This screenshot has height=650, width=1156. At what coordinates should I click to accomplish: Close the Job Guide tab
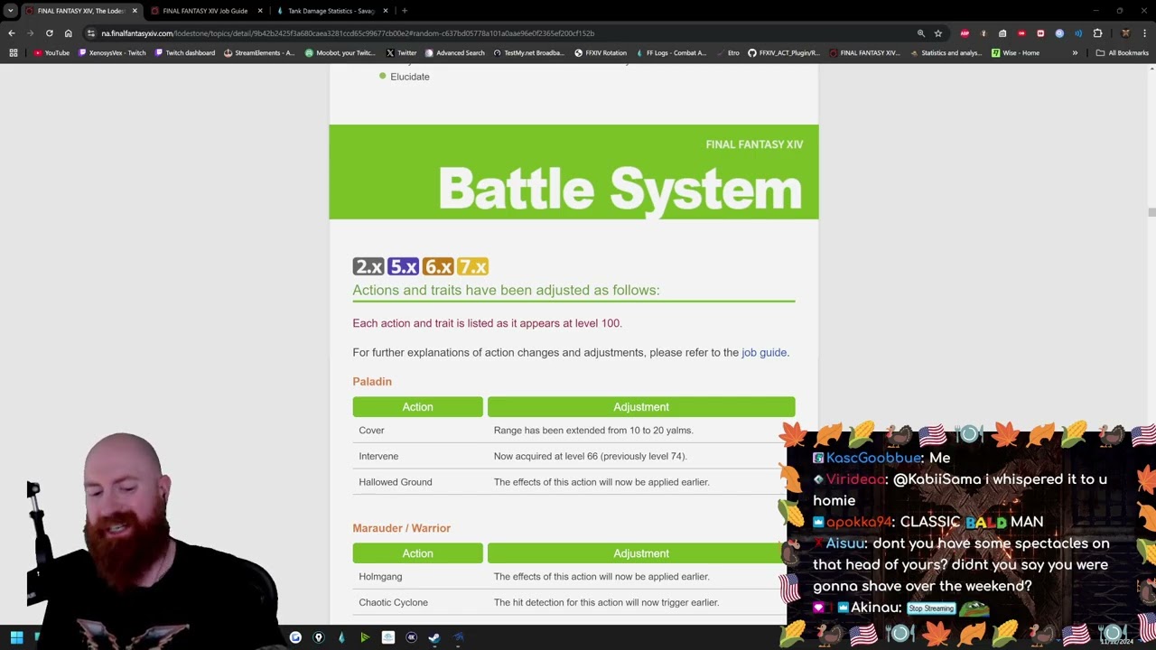[260, 11]
